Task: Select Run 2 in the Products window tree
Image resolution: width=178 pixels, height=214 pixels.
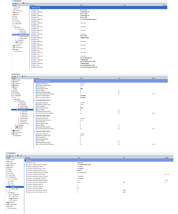Action: click(12, 183)
